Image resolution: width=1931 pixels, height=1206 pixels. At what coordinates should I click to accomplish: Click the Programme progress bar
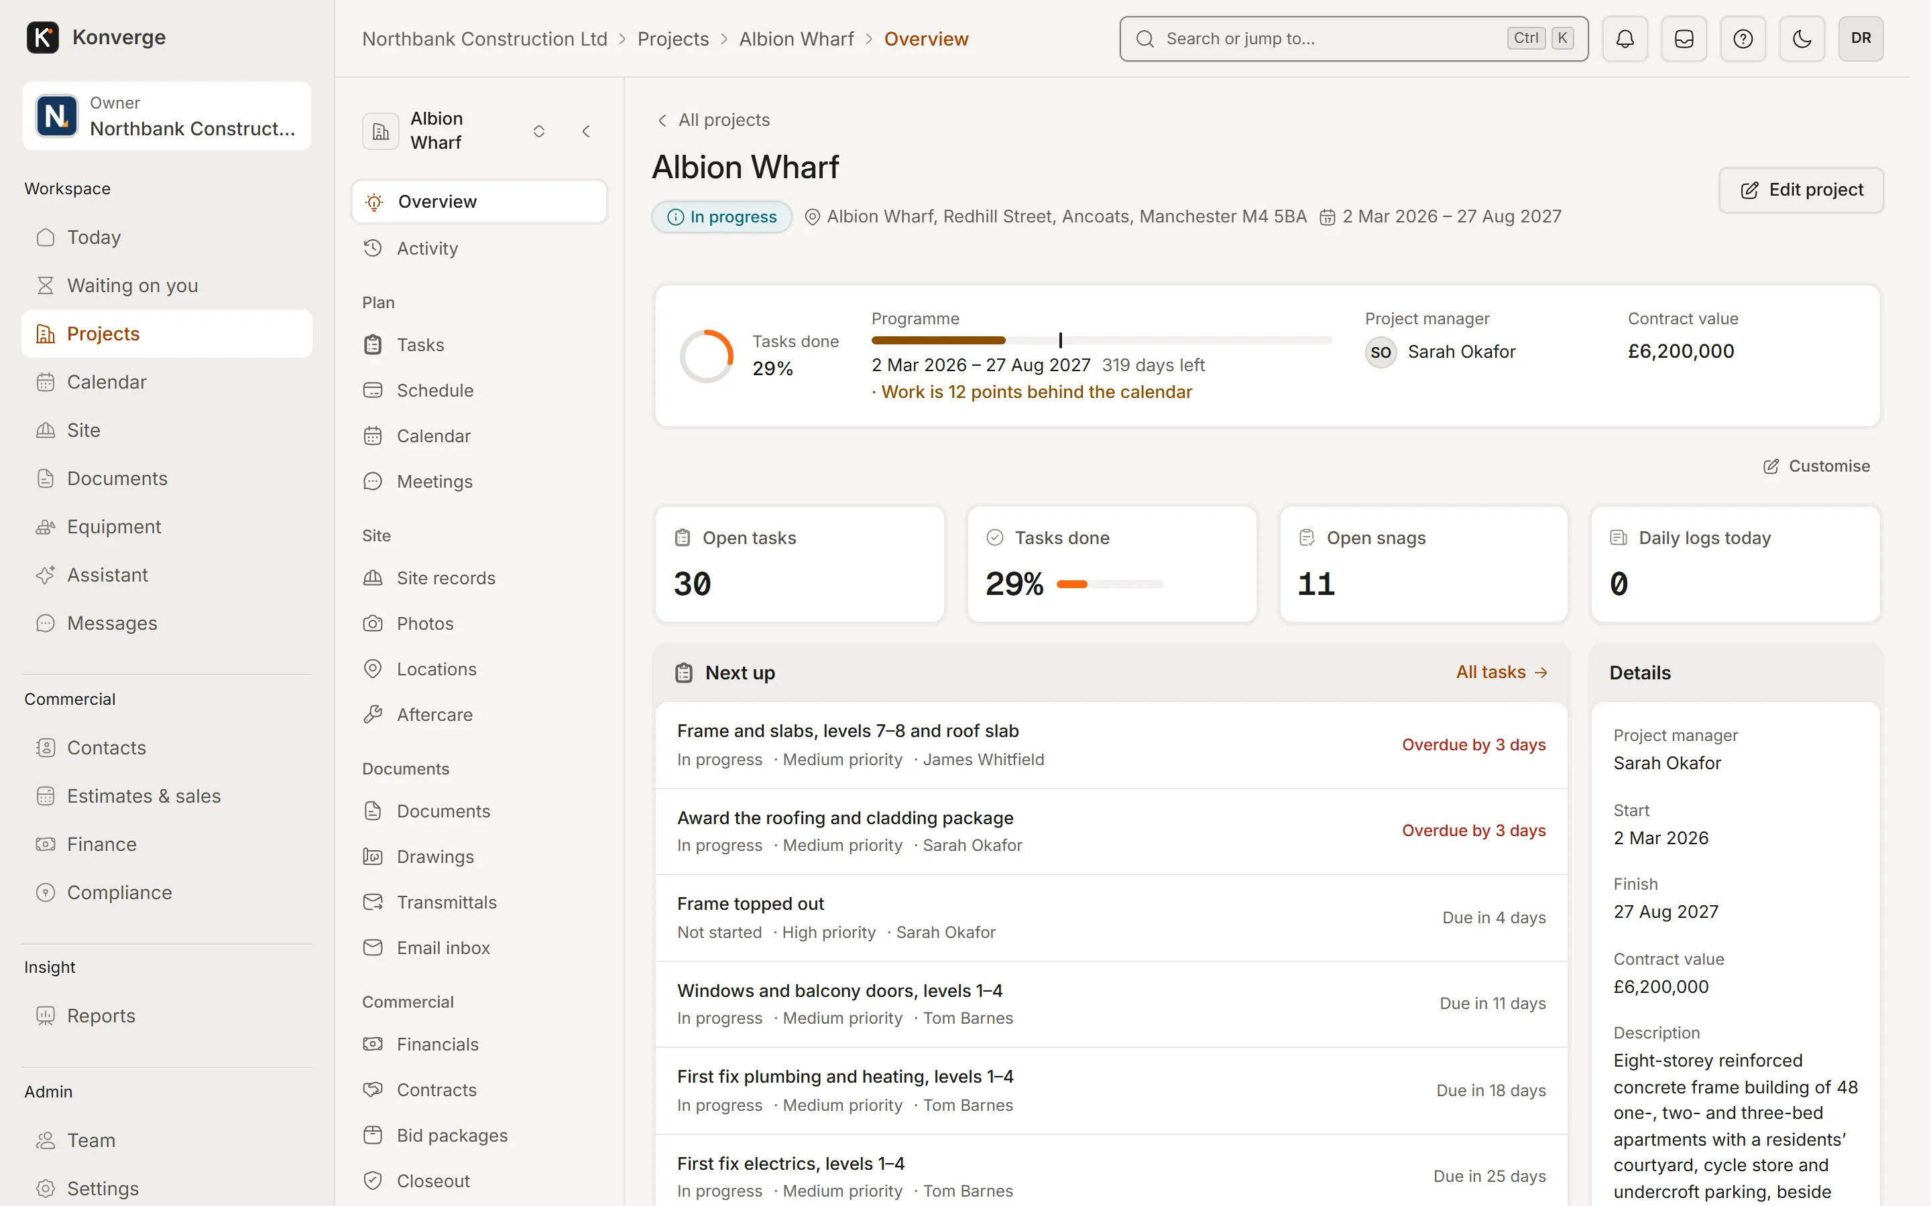[x=1102, y=340]
